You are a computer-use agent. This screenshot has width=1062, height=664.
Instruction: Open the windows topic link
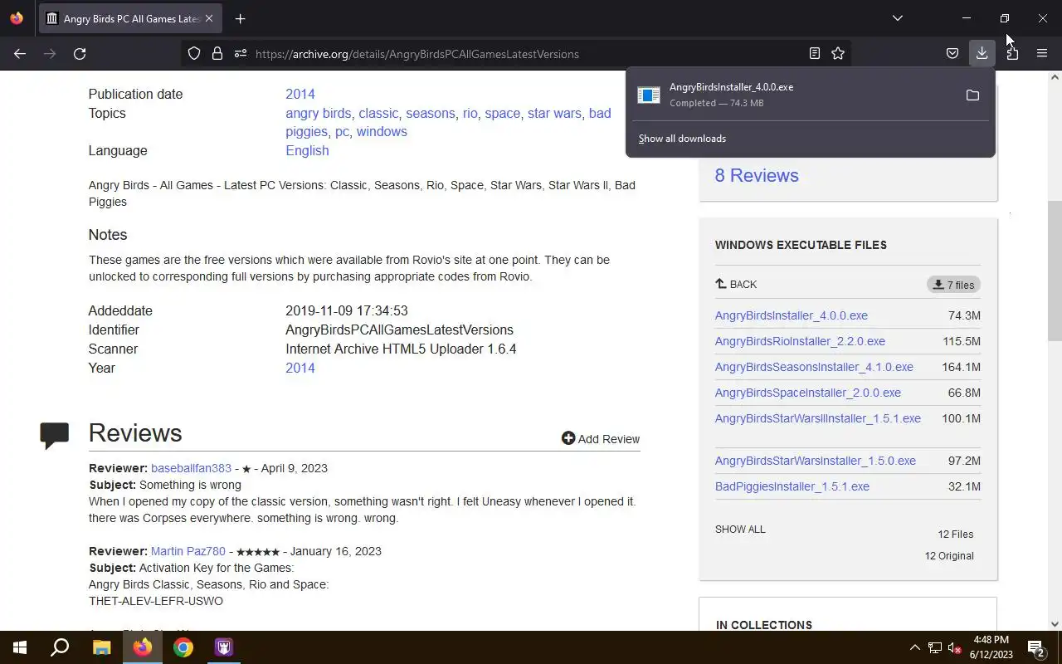[x=382, y=131]
